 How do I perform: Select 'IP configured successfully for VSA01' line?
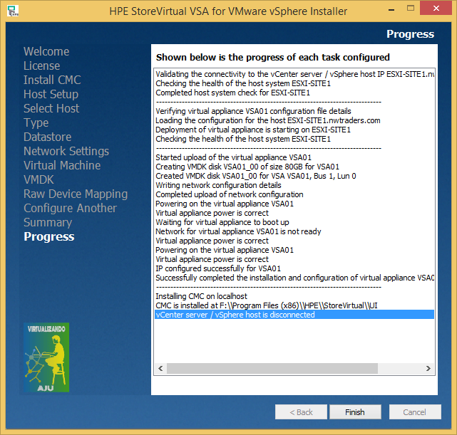(x=218, y=268)
